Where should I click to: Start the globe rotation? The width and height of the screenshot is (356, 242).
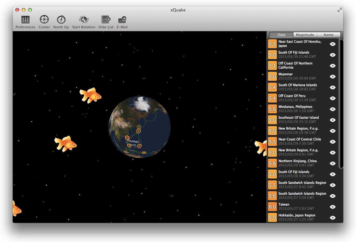click(x=84, y=20)
